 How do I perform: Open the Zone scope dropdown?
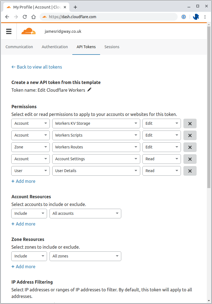(31, 147)
